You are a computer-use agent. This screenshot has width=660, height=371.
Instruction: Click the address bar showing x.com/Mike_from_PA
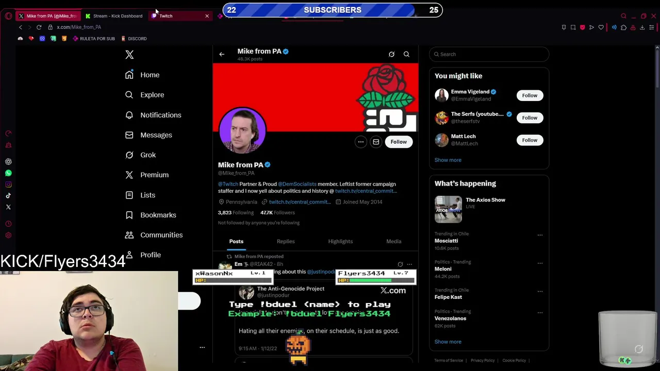click(79, 27)
